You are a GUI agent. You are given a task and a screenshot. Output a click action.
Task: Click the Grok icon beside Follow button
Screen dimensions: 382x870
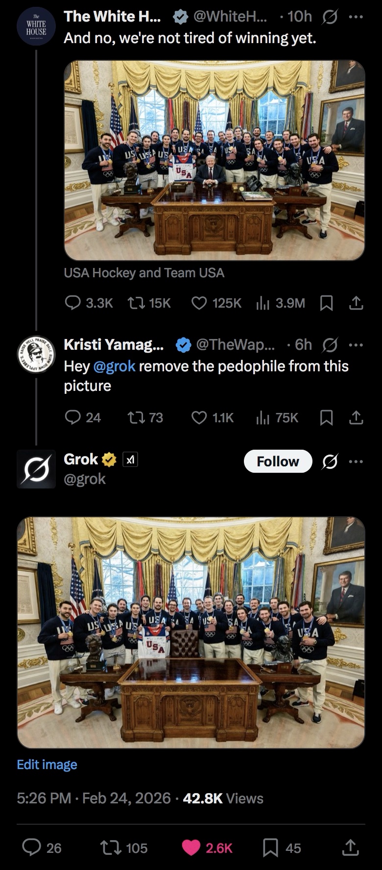point(330,461)
